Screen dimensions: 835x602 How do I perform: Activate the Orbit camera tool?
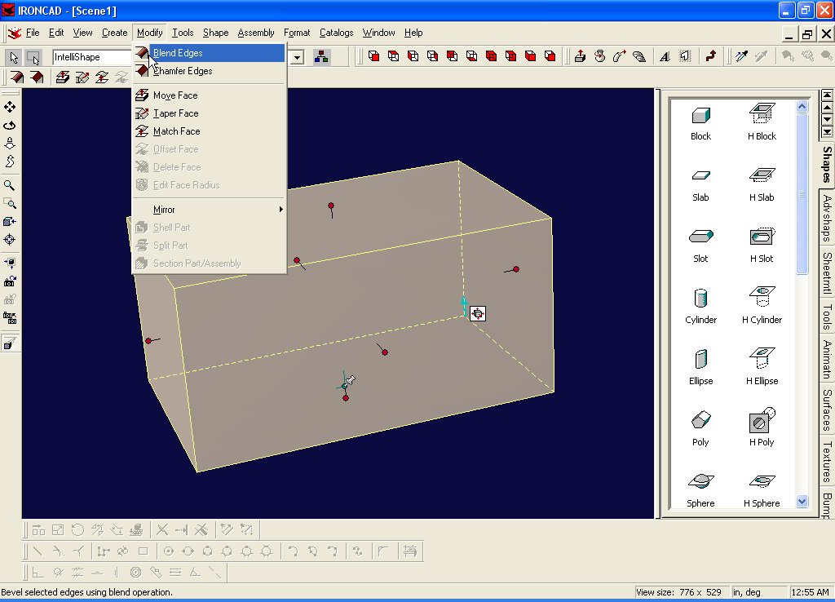point(10,125)
